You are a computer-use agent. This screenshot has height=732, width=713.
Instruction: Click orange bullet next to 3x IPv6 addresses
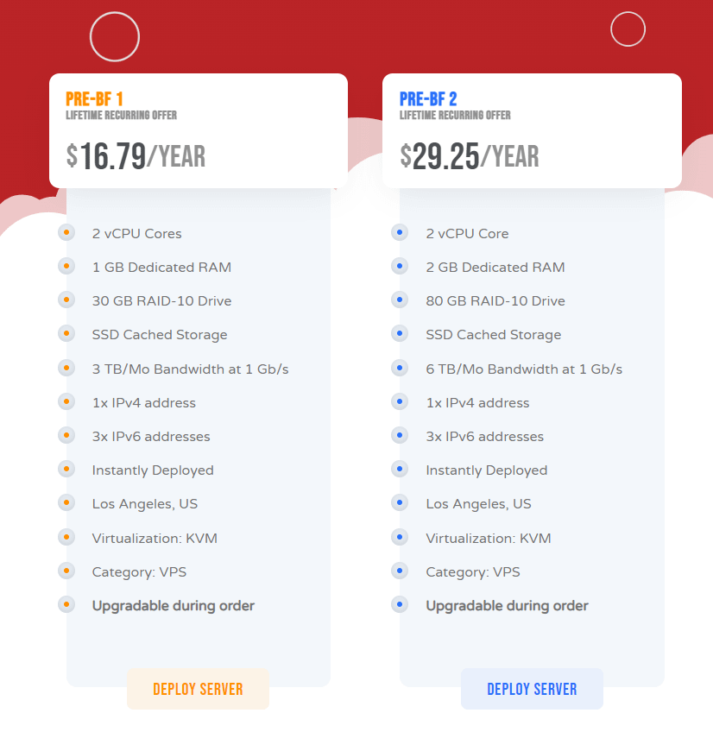tap(66, 436)
